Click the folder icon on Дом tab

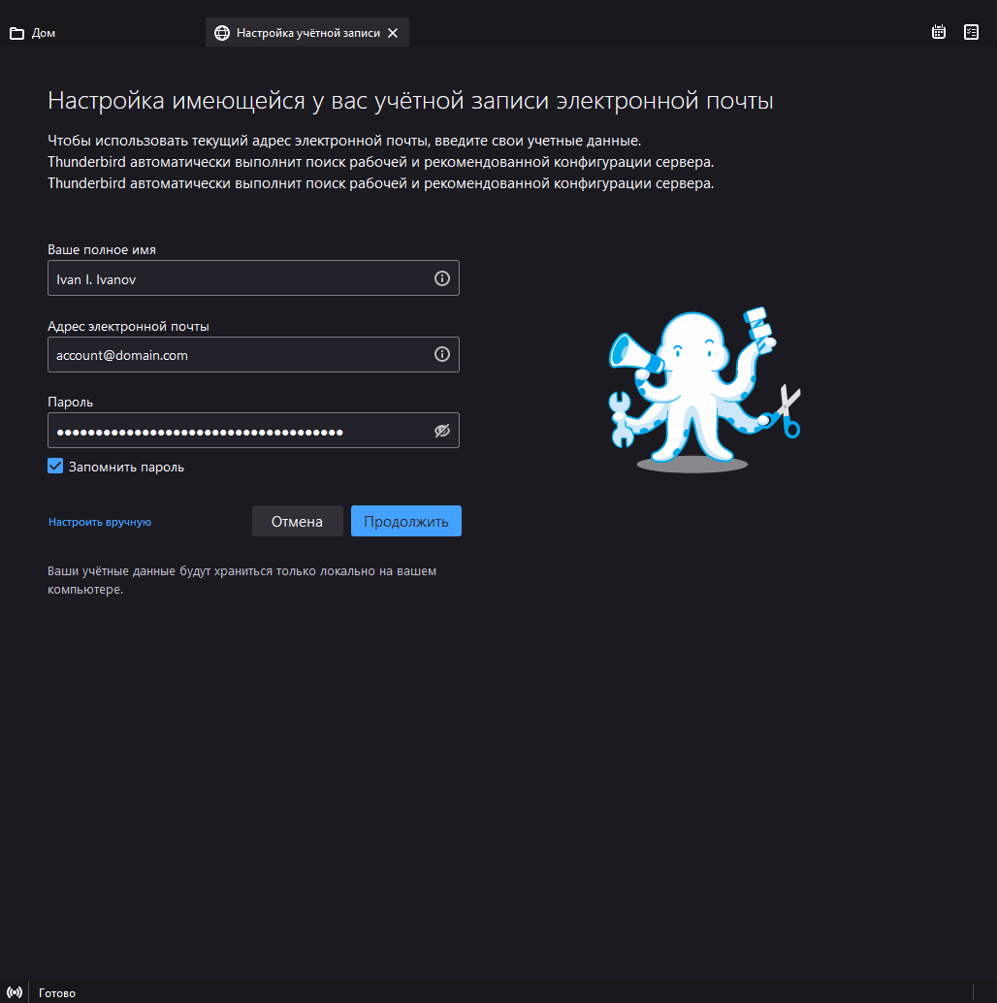(16, 33)
